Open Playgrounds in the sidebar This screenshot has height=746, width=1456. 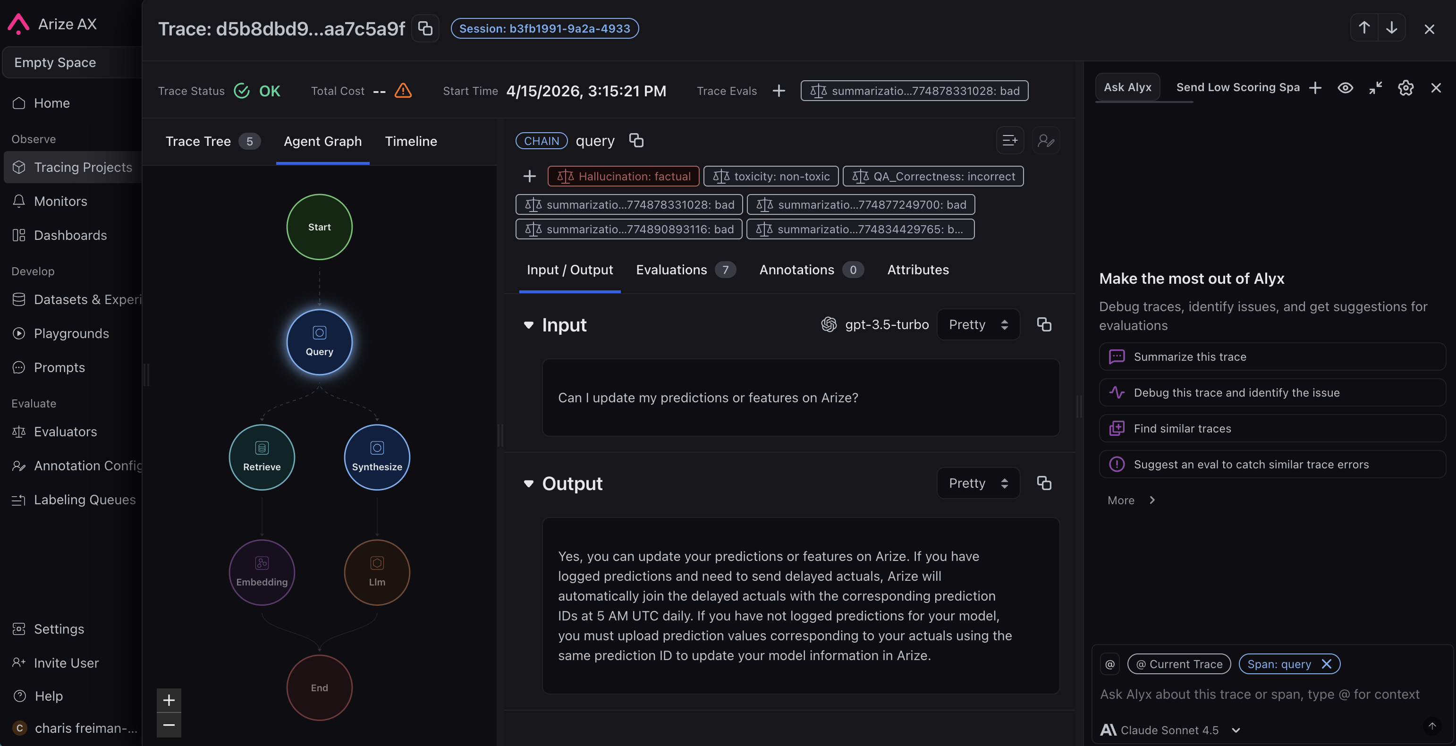click(x=71, y=333)
